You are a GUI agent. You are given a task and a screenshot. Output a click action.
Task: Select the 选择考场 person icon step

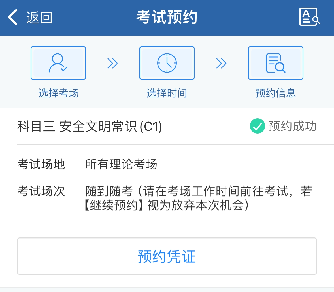58,63
